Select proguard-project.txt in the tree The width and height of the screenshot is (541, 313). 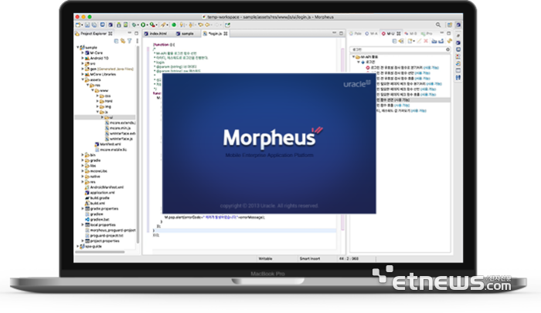point(104,236)
